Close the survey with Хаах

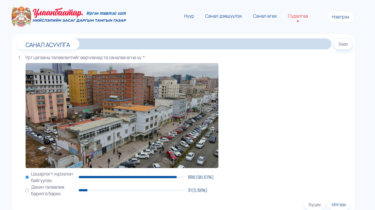(343, 44)
